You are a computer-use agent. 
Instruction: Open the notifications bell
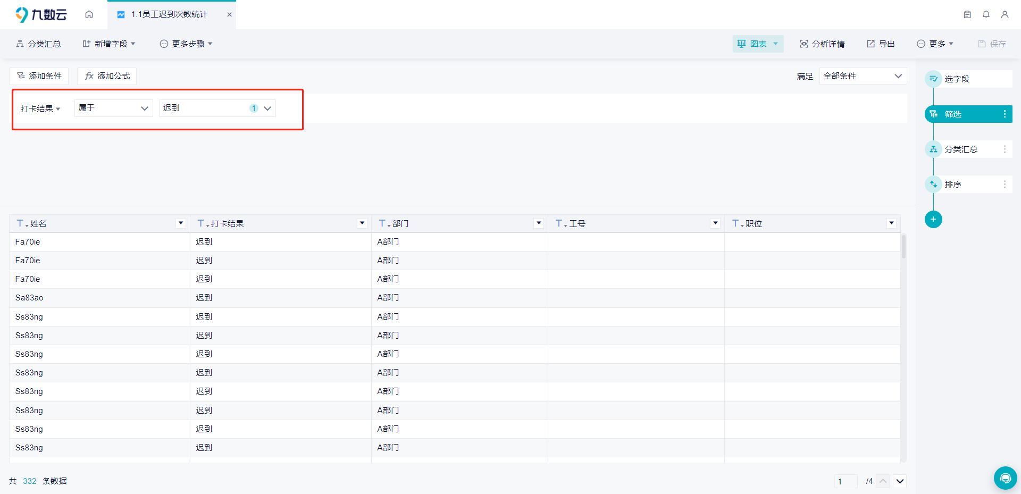tap(986, 14)
